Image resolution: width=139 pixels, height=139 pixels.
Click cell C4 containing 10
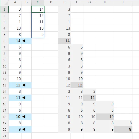[x=38, y=28]
